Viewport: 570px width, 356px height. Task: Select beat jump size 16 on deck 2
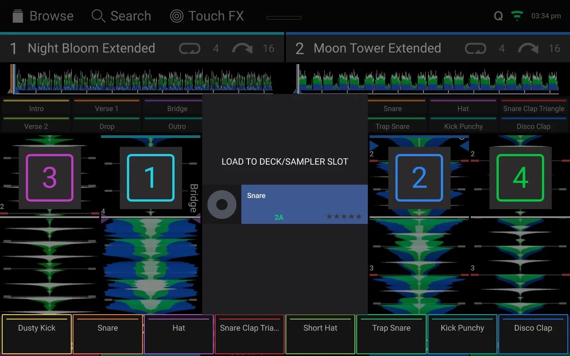coord(554,48)
